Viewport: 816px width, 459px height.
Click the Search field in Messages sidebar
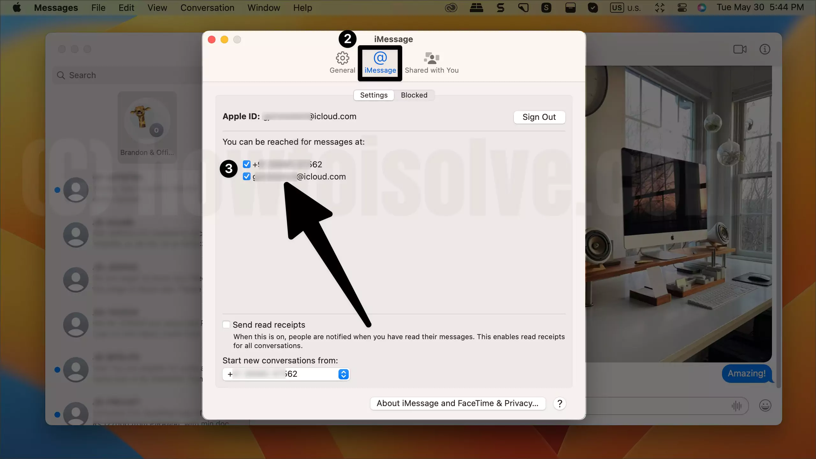[127, 75]
